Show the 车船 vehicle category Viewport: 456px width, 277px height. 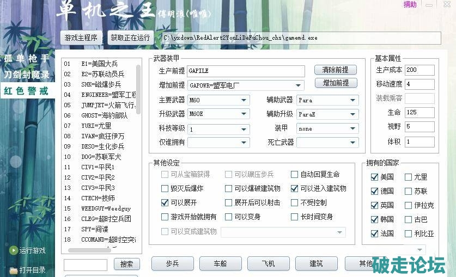tap(221, 263)
